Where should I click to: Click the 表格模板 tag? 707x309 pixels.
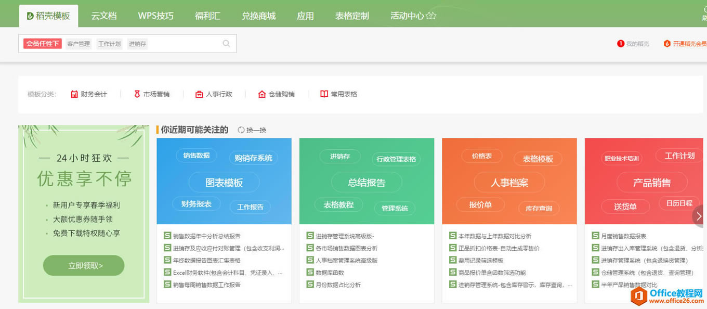click(x=538, y=159)
